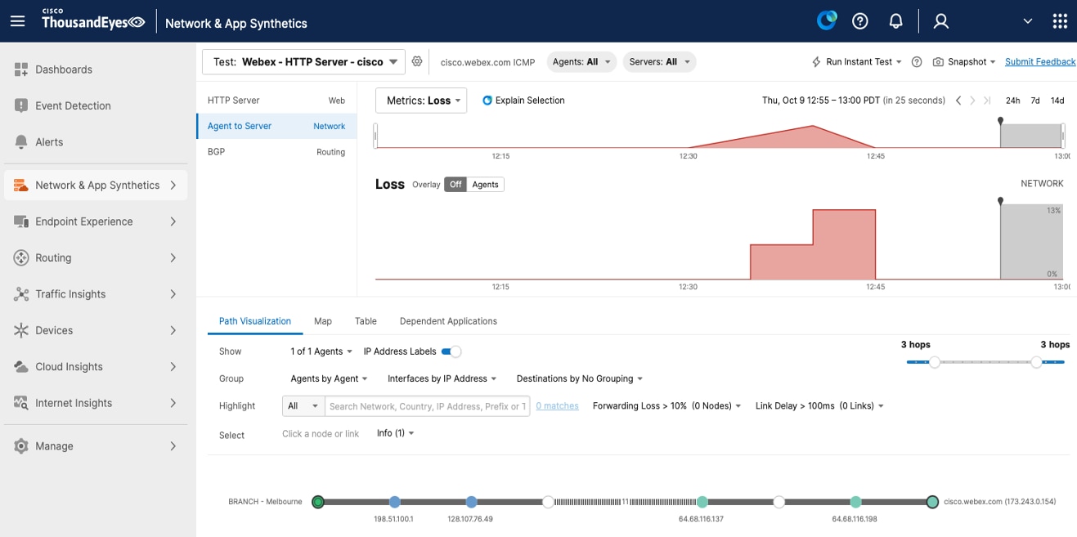
Task: Expand the account chevron in header
Action: pos(1028,22)
